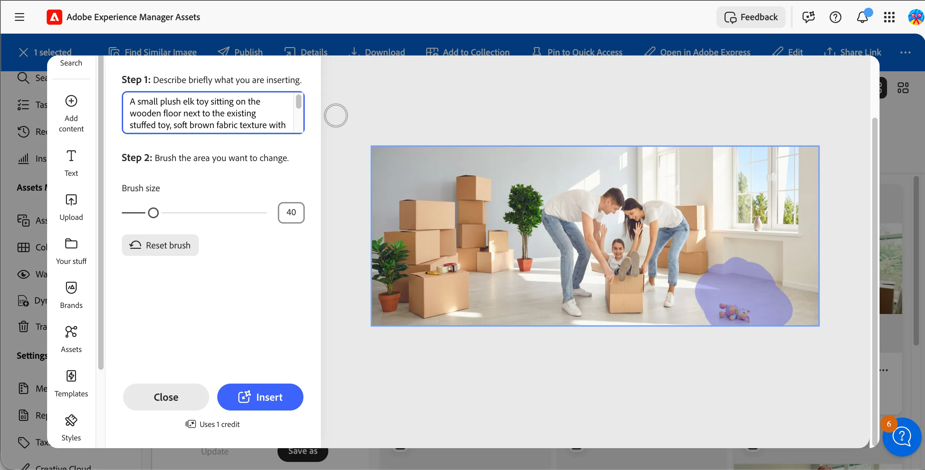Deselect using the X next to 1 selected

pyautogui.click(x=23, y=52)
